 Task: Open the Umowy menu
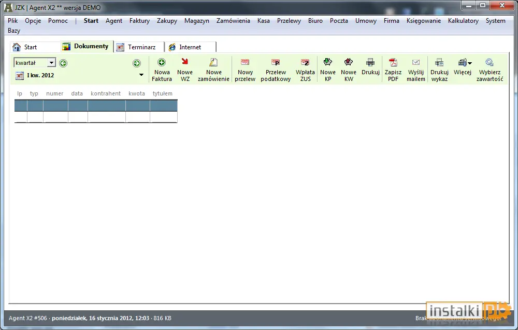click(x=366, y=21)
